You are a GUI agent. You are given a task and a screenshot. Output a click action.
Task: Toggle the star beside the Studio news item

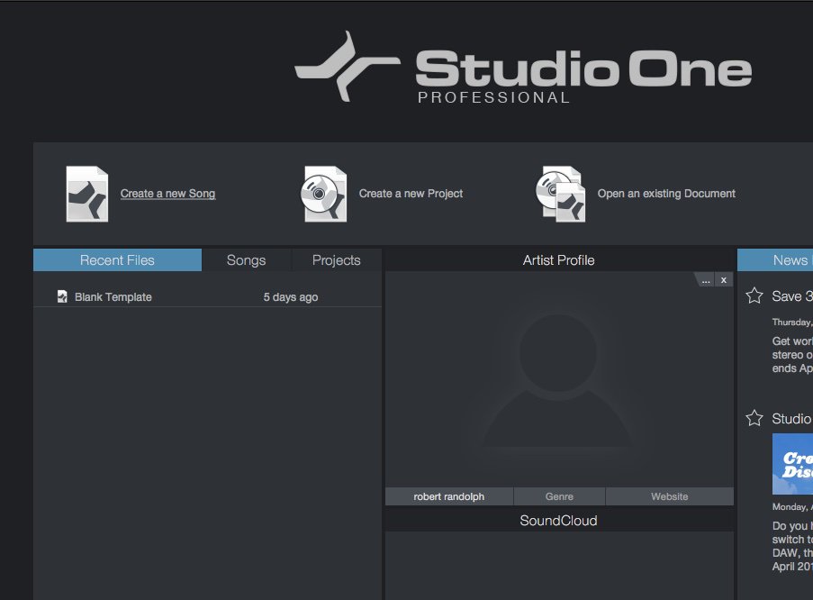(x=754, y=418)
